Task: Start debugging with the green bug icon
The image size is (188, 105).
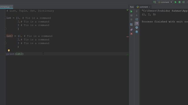Action: coord(179,2)
